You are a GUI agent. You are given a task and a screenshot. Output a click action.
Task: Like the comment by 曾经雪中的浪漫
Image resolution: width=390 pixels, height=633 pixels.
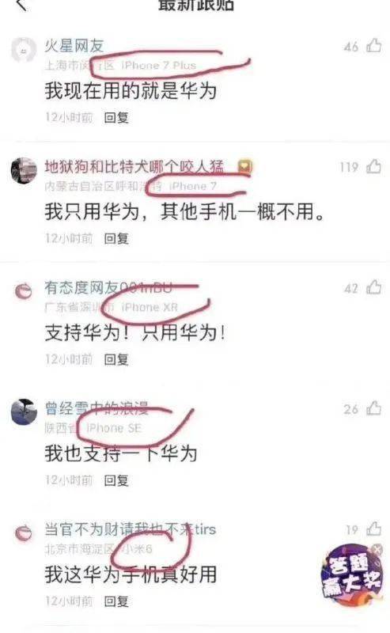click(x=374, y=408)
